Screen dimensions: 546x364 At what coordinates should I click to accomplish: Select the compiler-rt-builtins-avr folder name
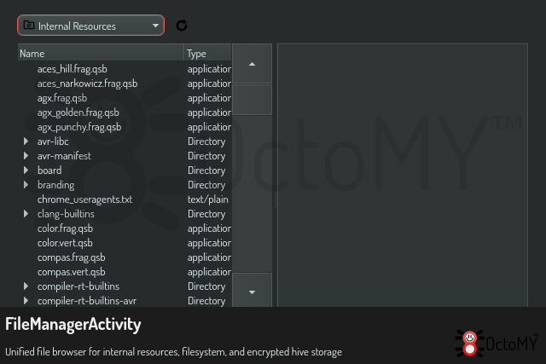(87, 301)
